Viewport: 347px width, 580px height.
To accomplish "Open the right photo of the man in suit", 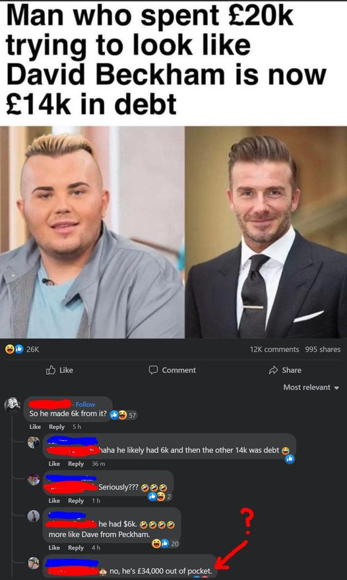I will click(x=266, y=232).
